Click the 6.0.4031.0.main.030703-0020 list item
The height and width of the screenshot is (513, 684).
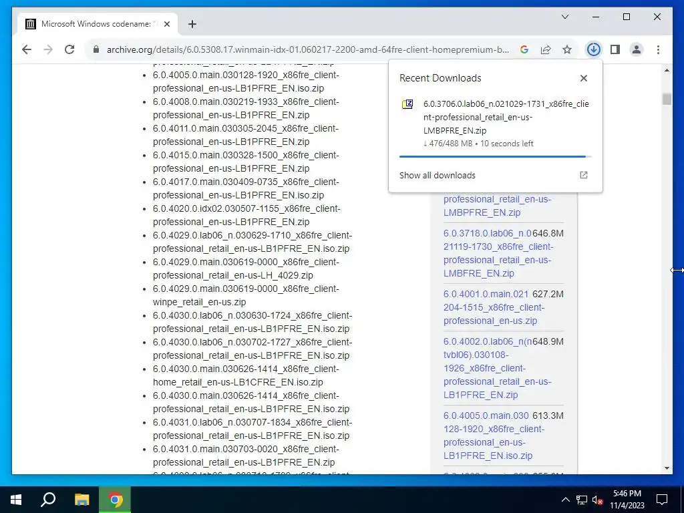pos(246,456)
